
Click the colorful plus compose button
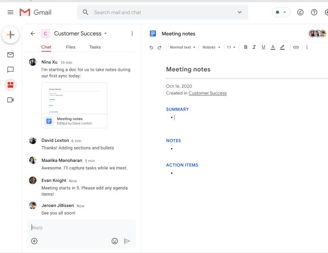(x=10, y=35)
